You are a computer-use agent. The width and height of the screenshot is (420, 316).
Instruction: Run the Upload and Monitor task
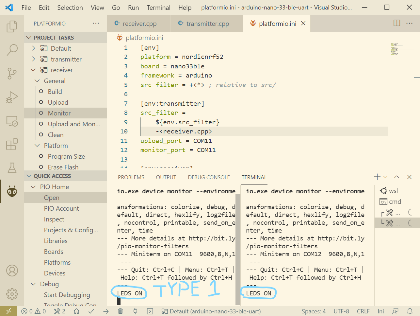[66, 124]
